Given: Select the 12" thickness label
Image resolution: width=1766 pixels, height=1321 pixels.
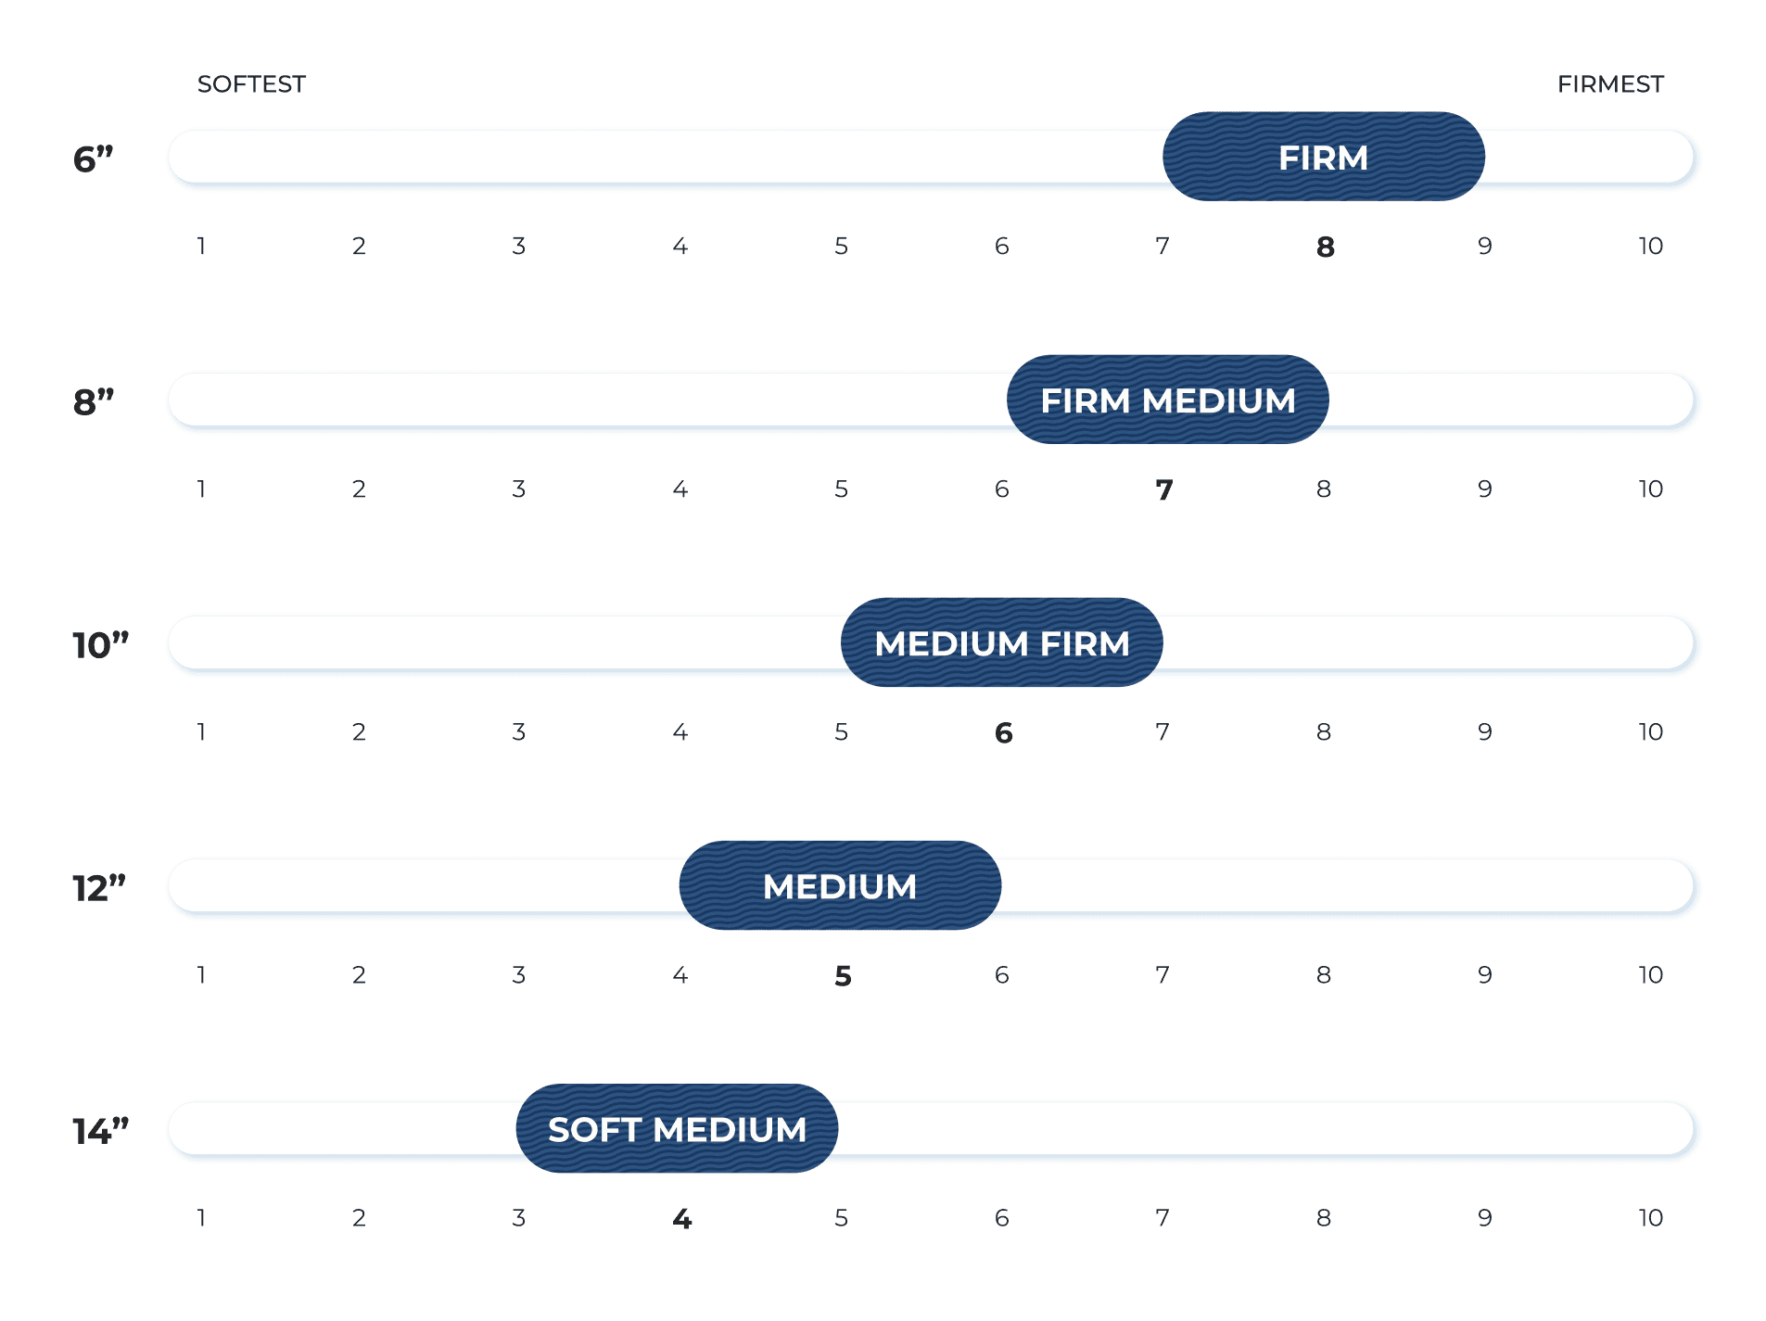Looking at the screenshot, I should click(x=99, y=888).
